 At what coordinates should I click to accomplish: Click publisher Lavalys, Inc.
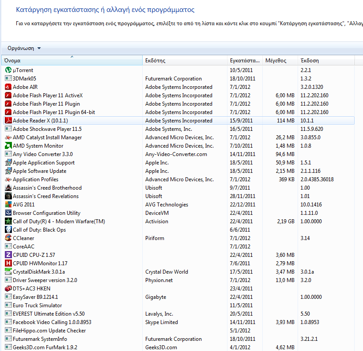point(159,314)
